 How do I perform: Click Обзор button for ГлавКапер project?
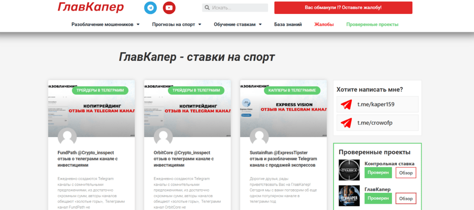tap(405, 198)
